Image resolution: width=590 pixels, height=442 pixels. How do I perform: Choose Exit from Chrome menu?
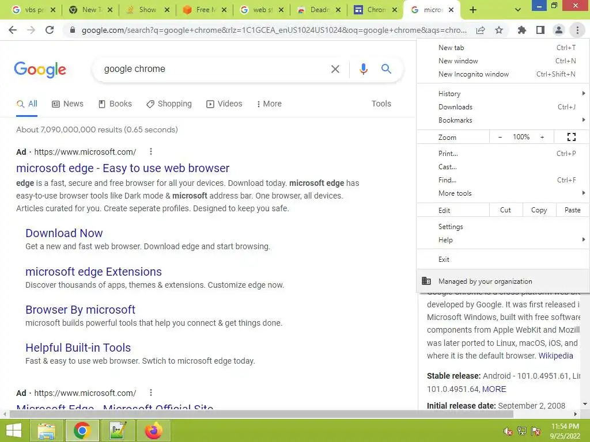(503, 260)
